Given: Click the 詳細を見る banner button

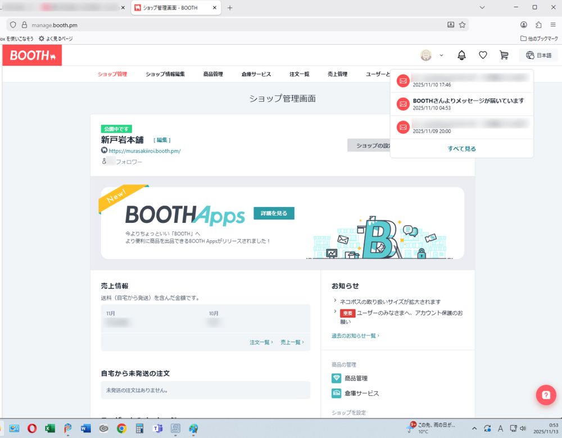Looking at the screenshot, I should 274,213.
